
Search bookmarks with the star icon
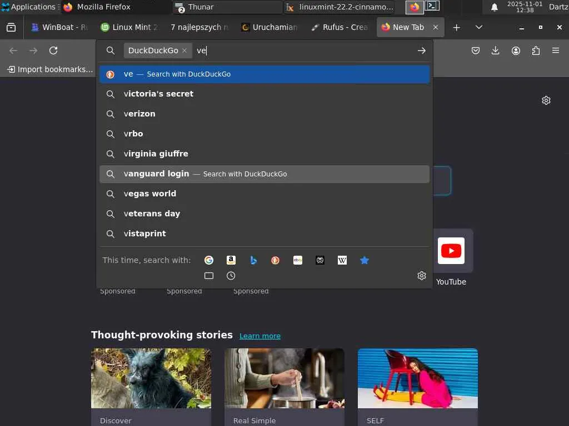point(365,260)
